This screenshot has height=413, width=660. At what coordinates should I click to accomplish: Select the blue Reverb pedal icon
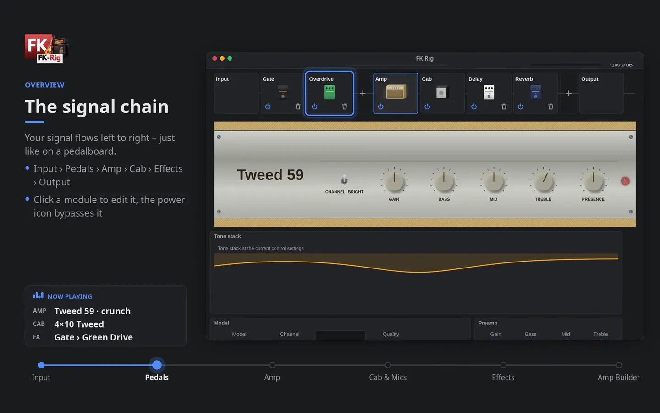pyautogui.click(x=535, y=92)
